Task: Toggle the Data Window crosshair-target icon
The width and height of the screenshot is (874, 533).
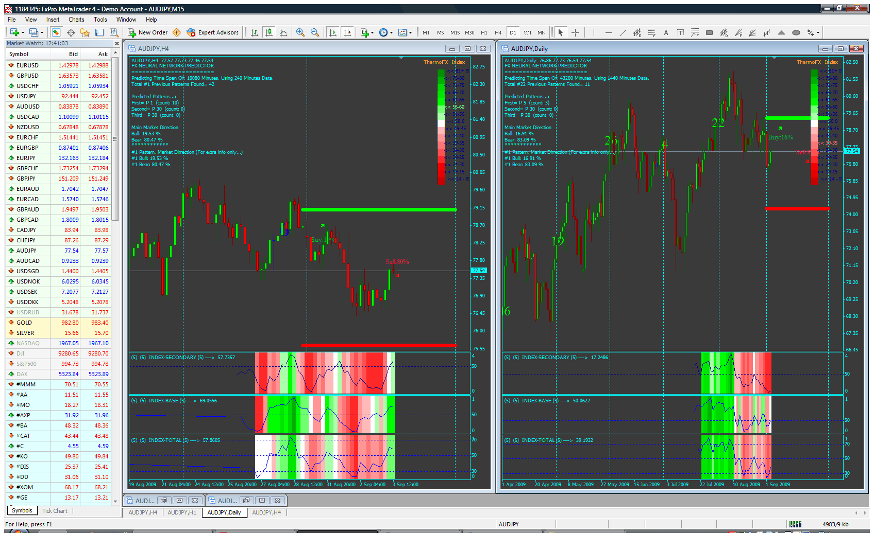Action: (x=71, y=32)
